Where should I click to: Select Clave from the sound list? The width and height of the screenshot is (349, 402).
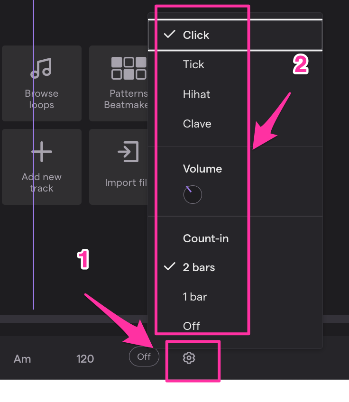pos(197,124)
